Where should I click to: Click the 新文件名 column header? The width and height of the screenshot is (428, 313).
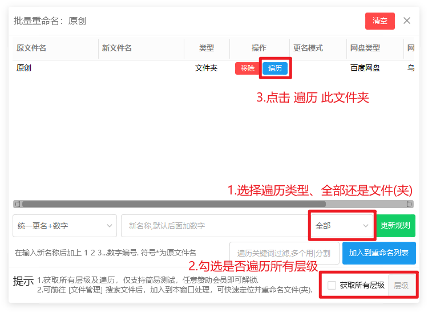coord(141,48)
